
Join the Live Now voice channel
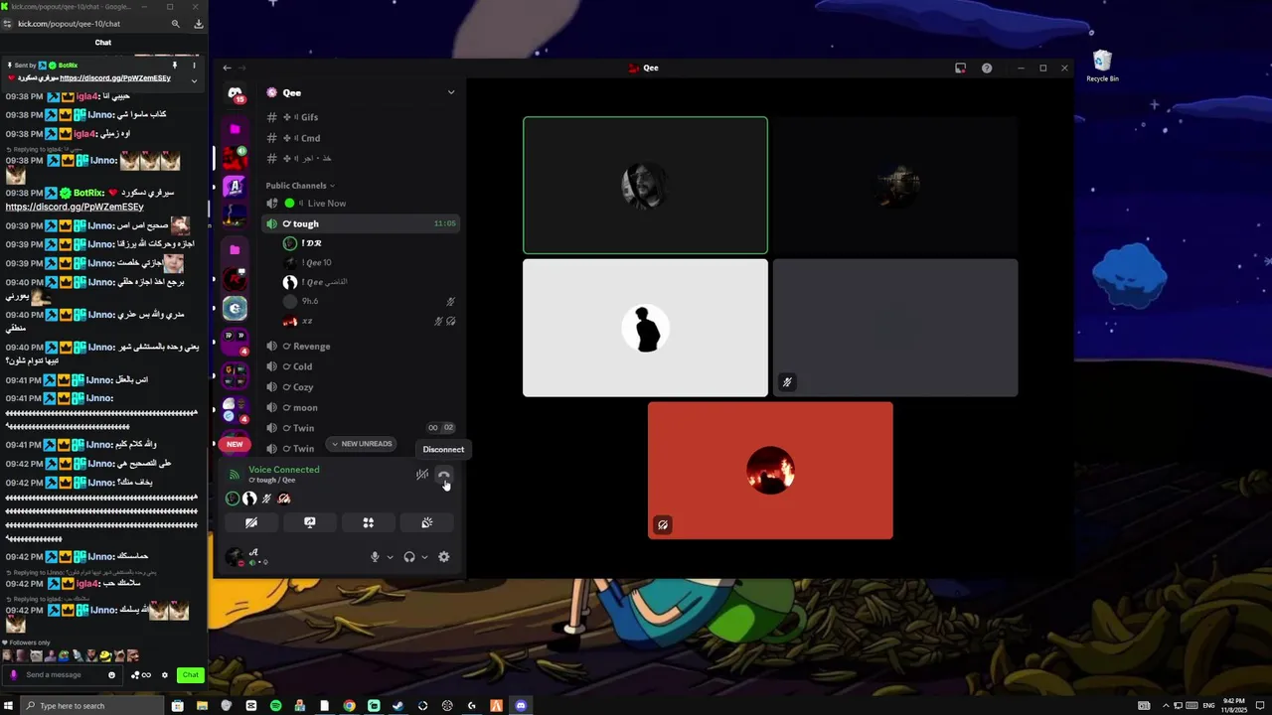(x=361, y=204)
